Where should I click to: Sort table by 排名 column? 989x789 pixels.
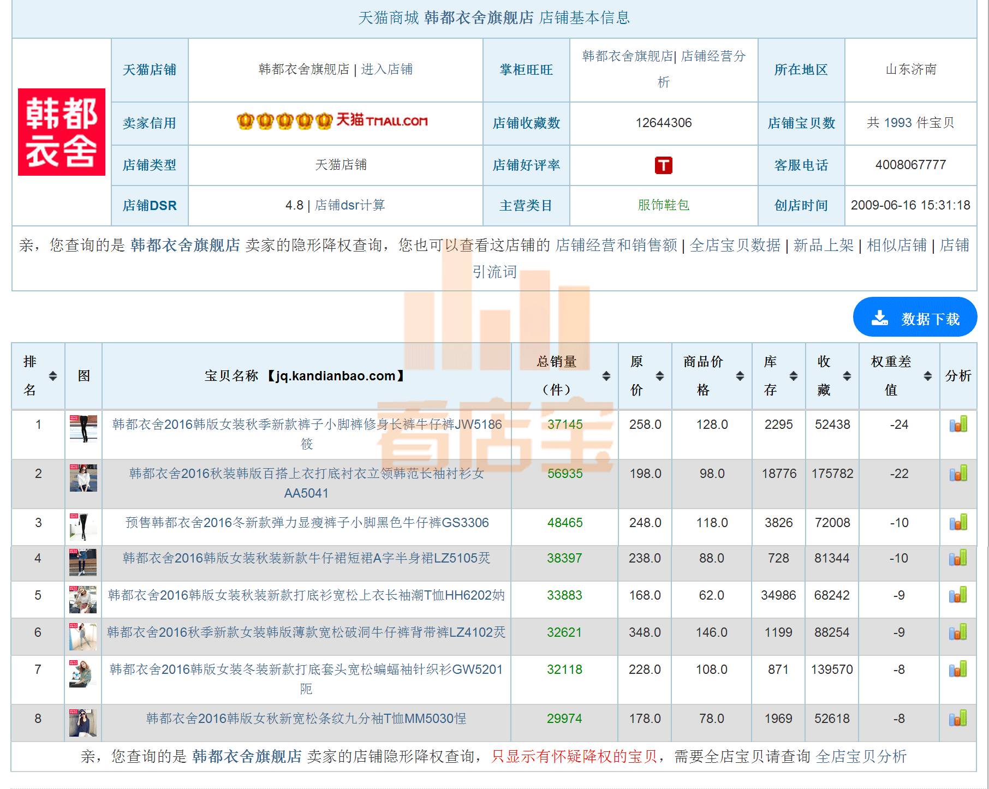pos(53,376)
